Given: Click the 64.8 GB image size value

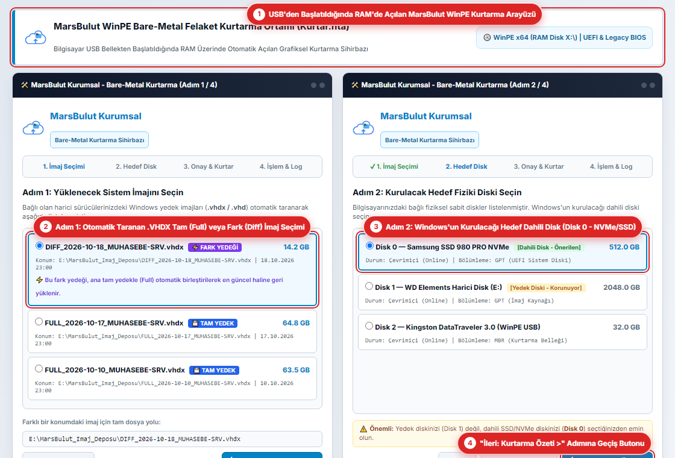Looking at the screenshot, I should tap(296, 323).
